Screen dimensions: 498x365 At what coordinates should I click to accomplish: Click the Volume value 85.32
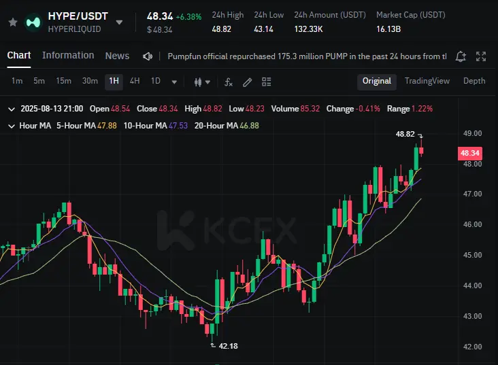[x=310, y=109]
